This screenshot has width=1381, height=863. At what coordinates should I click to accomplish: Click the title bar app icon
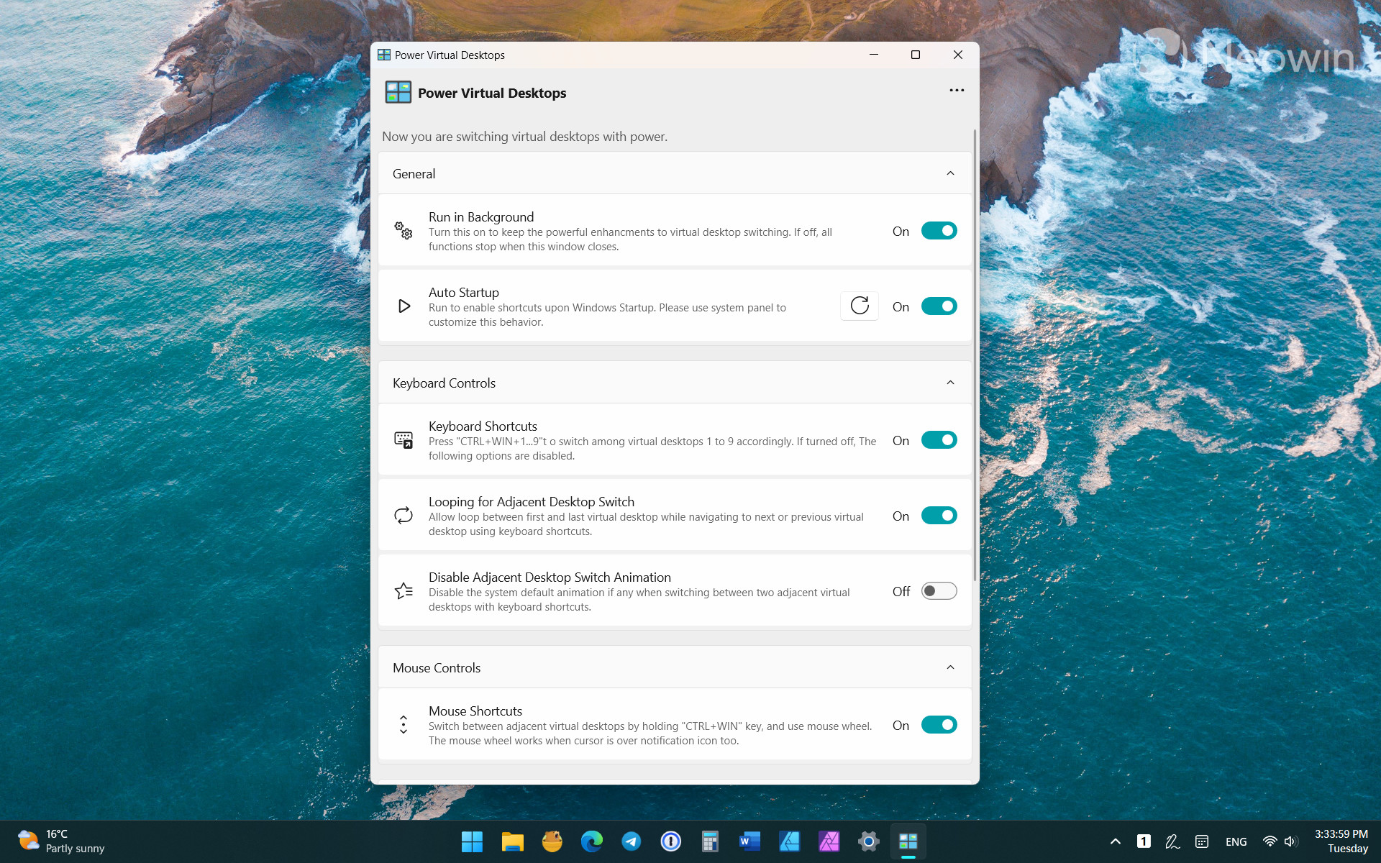coord(384,55)
